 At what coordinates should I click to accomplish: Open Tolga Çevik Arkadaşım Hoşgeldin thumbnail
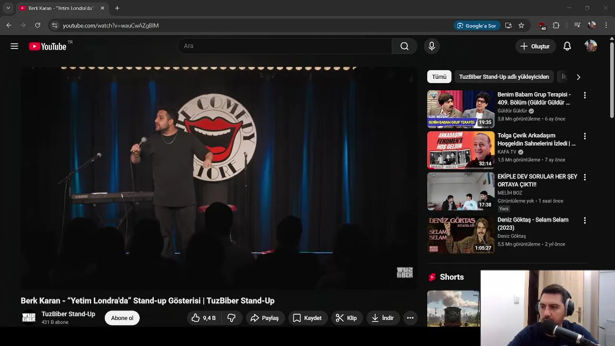tap(461, 150)
